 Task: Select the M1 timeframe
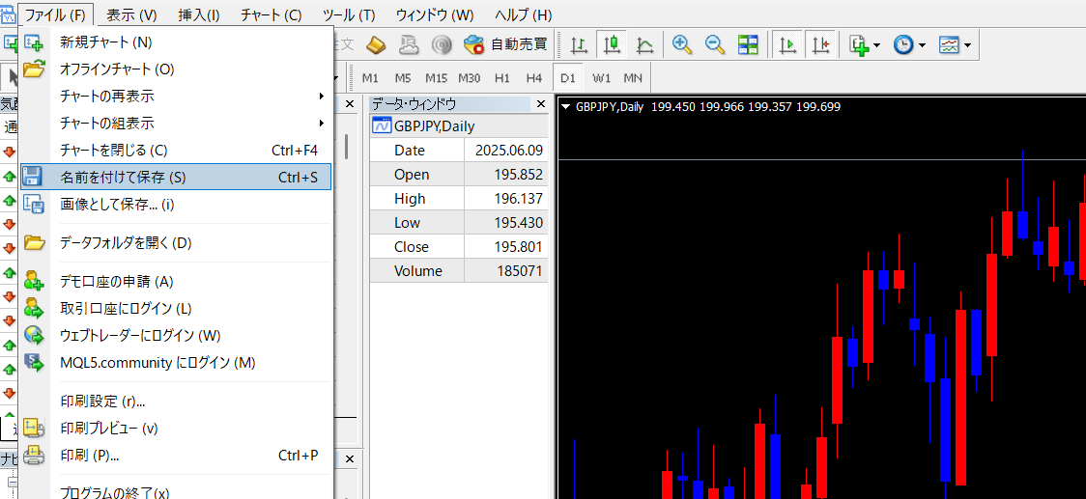pos(371,78)
